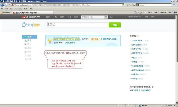Click the Read mail icon
Screen dimensions: 178x107
[x=146, y=12]
